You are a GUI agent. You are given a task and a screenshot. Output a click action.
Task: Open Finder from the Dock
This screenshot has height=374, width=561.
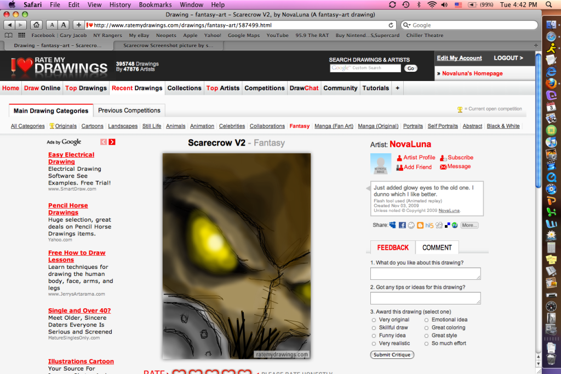pos(551,24)
